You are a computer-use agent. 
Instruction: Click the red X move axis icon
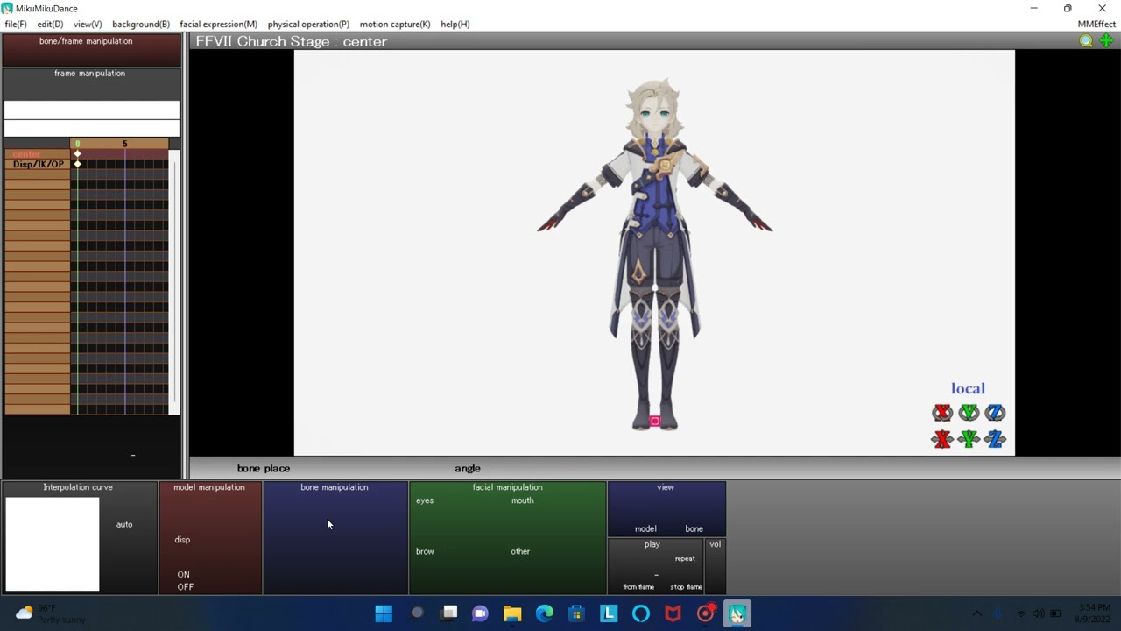click(942, 439)
